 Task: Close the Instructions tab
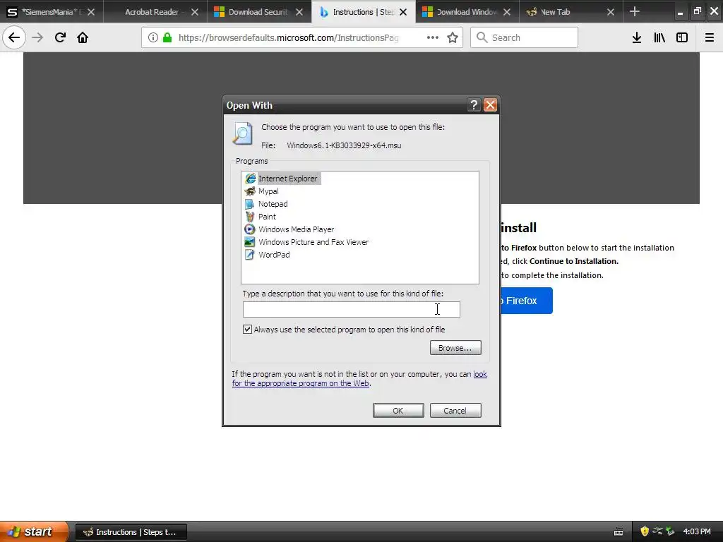pyautogui.click(x=403, y=12)
